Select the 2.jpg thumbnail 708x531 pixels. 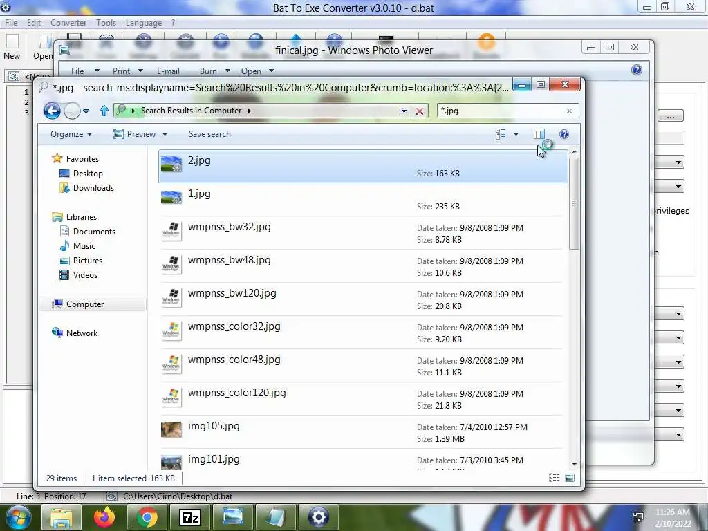tap(171, 165)
